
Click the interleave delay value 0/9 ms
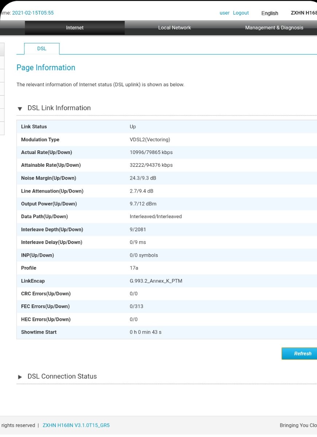tap(138, 242)
